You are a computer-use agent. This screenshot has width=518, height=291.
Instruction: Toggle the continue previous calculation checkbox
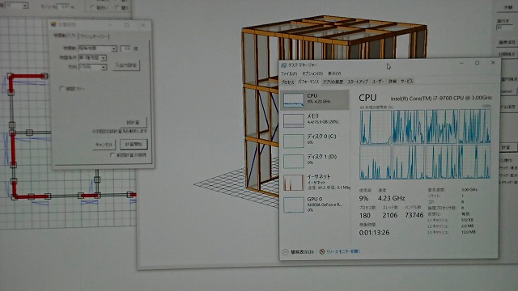pos(112,154)
